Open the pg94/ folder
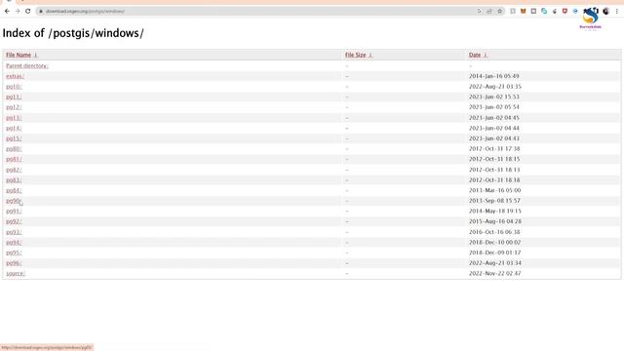The height and width of the screenshot is (351, 624). click(x=14, y=243)
